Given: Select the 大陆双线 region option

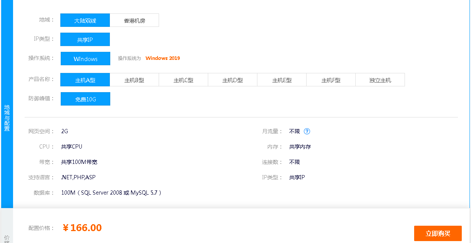Looking at the screenshot, I should tap(85, 20).
